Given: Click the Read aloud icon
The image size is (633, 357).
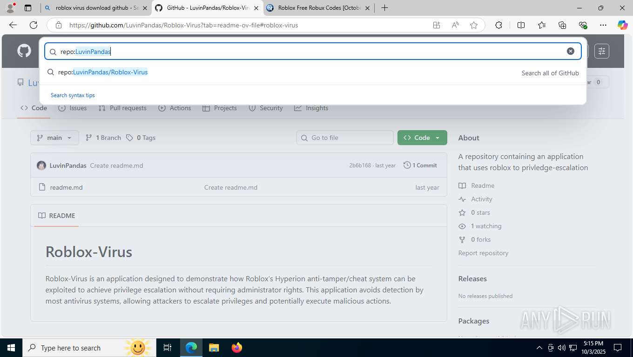Looking at the screenshot, I should tap(455, 25).
